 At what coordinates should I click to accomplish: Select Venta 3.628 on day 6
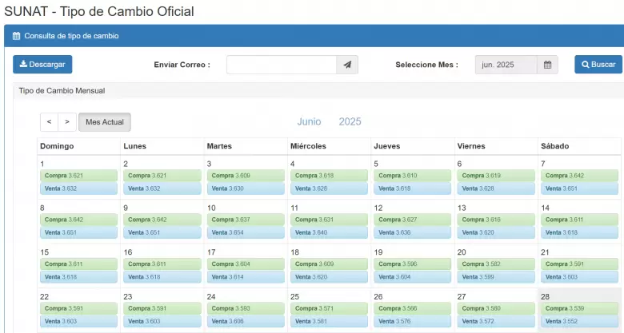[496, 188]
